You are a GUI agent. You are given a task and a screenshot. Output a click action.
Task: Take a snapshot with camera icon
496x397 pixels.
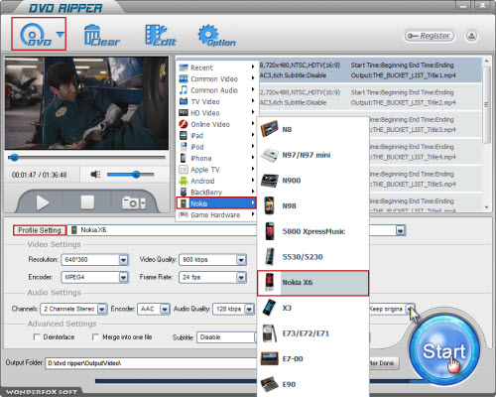(x=131, y=202)
